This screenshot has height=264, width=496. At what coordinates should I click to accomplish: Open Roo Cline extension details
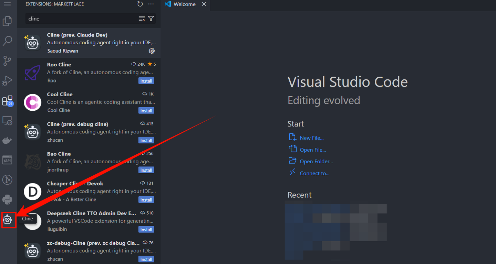(89, 73)
